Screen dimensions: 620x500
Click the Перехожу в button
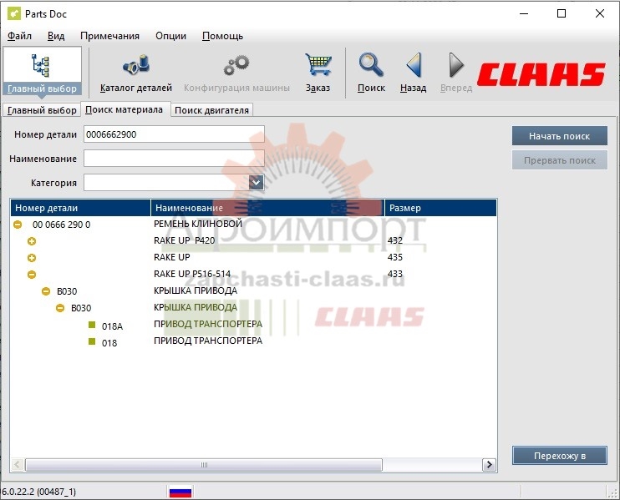click(560, 456)
